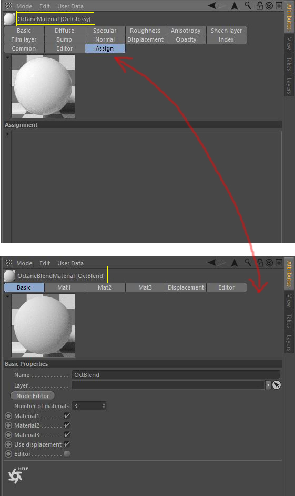Switch to Mat2 tab
This screenshot has height=496, width=295.
pos(105,287)
